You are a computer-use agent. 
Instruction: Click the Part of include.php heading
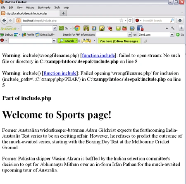[x=27, y=98]
